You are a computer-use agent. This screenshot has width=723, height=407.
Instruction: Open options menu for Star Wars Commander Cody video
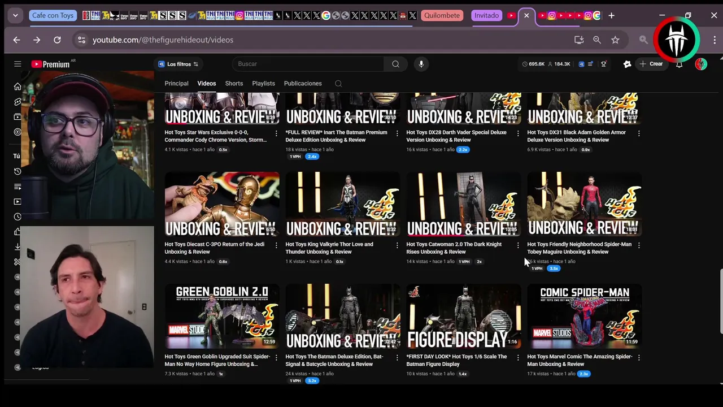click(276, 133)
